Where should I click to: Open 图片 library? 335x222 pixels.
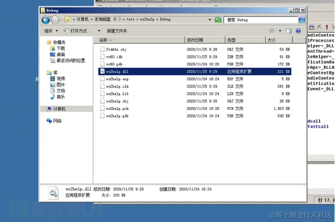tap(61, 85)
